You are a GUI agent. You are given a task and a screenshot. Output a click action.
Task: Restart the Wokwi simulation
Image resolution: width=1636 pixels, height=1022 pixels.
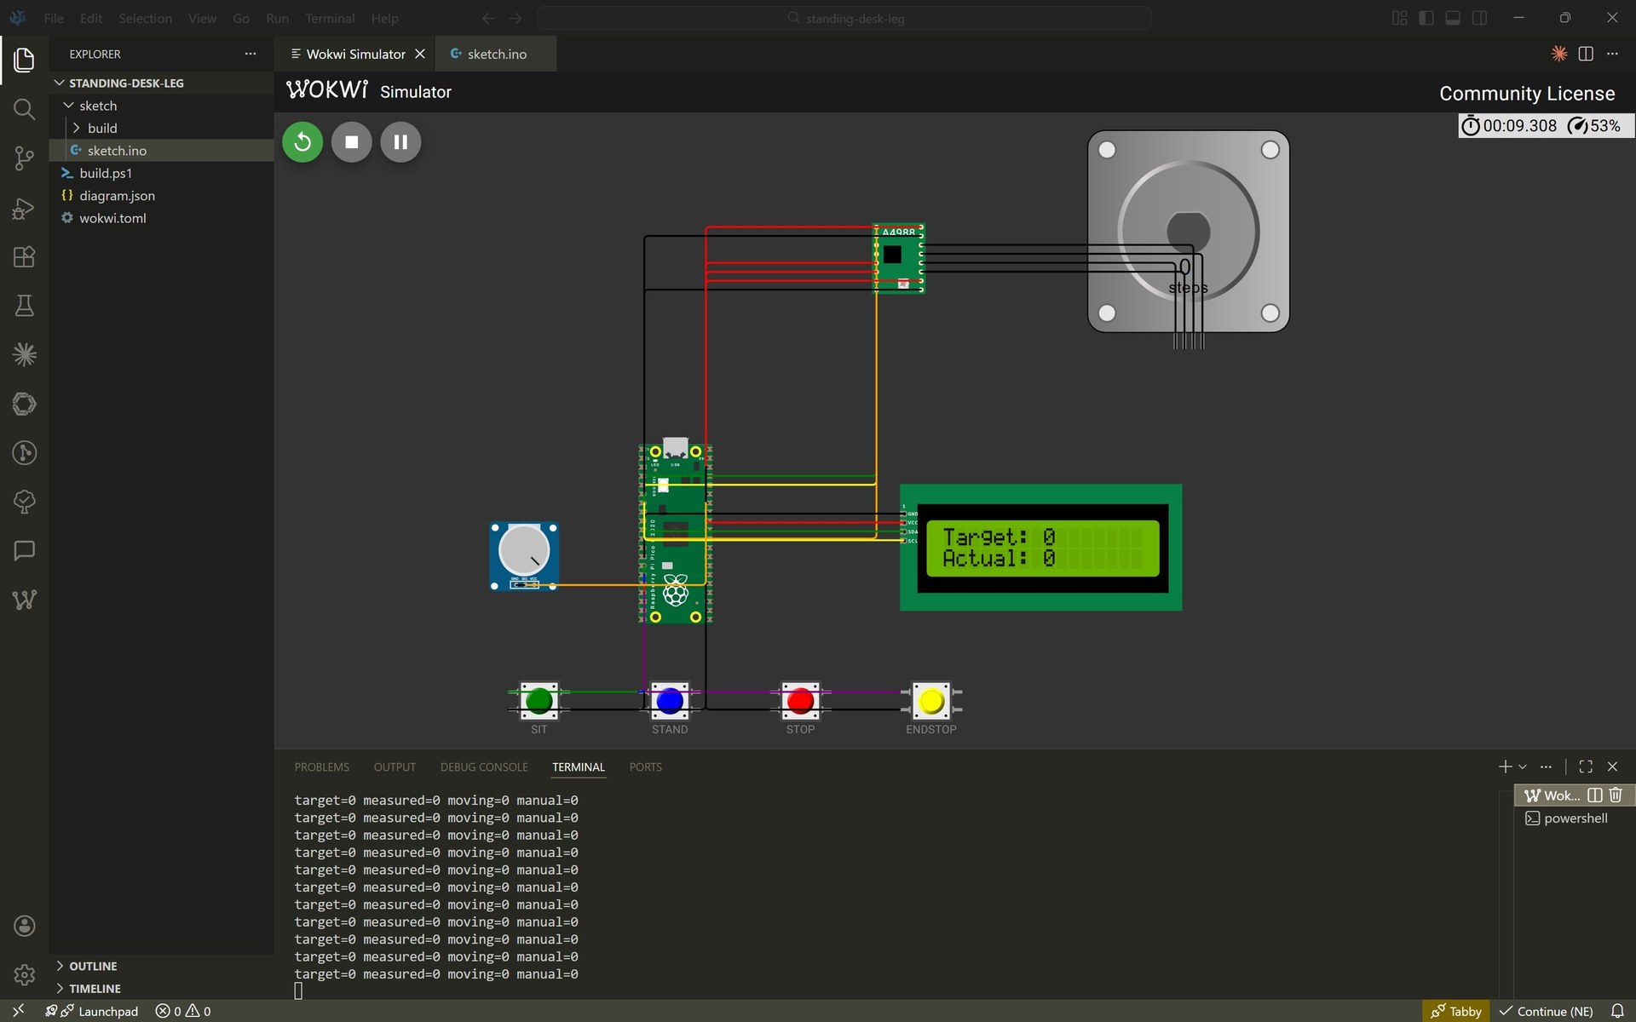(302, 141)
